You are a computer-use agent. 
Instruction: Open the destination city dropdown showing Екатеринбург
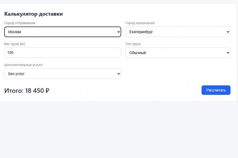(x=175, y=32)
